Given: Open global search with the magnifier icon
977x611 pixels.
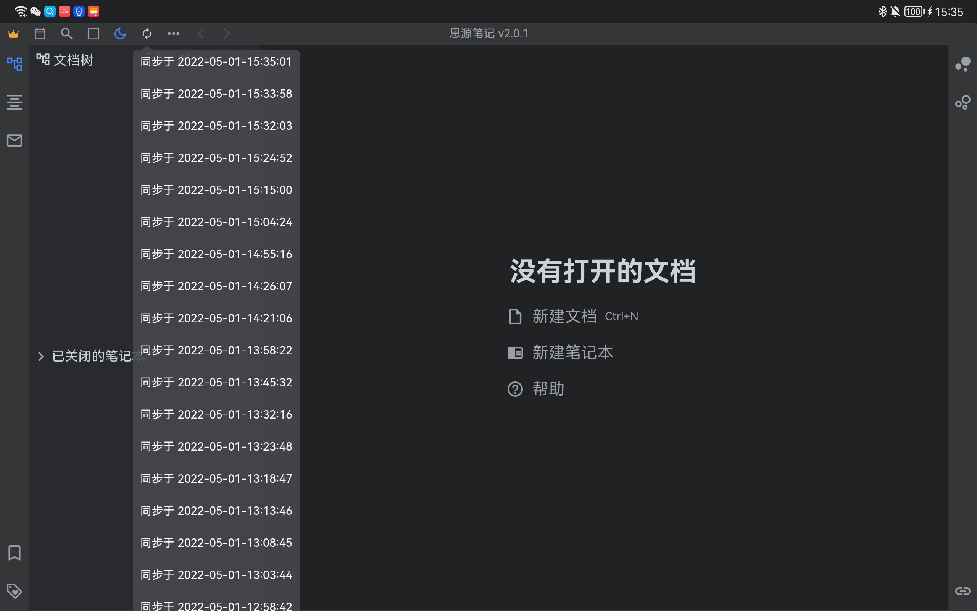Looking at the screenshot, I should (67, 34).
